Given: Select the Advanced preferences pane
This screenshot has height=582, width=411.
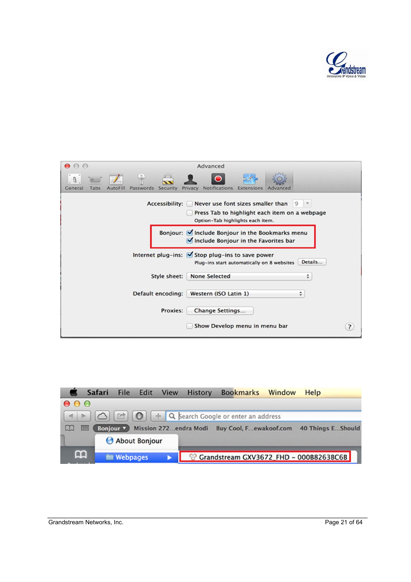Looking at the screenshot, I should 279,182.
